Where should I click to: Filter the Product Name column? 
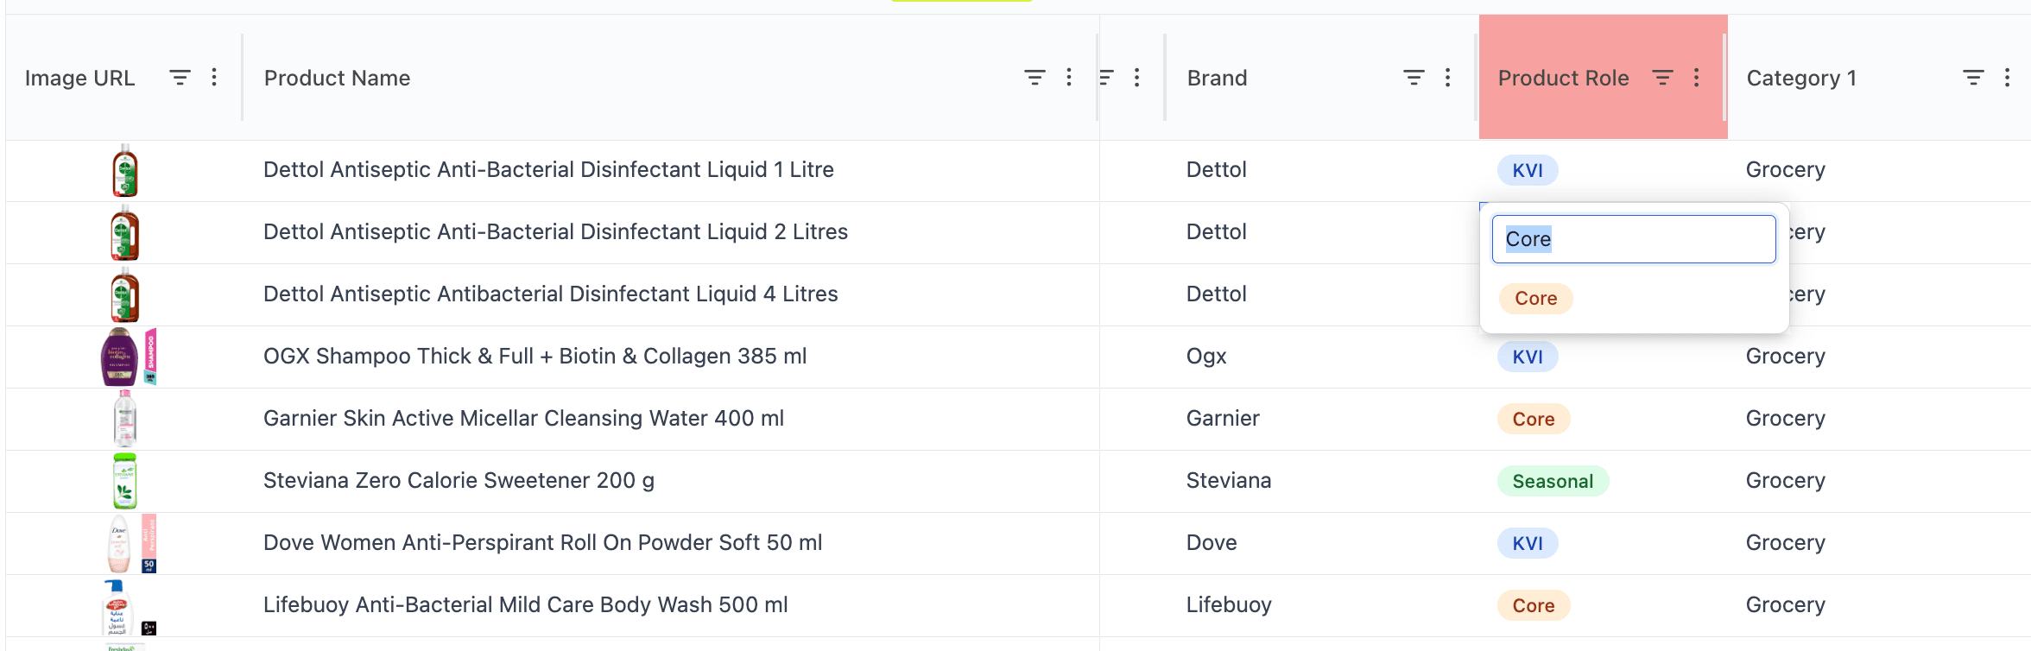1034,78
